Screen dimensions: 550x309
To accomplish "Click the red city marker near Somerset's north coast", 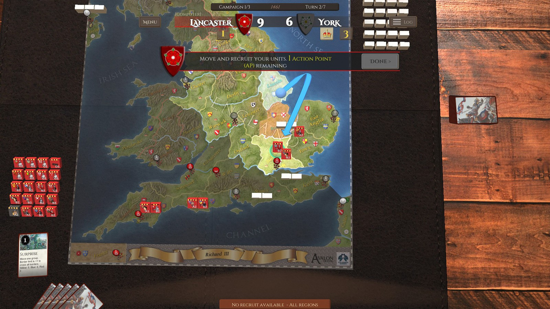I will (190, 167).
